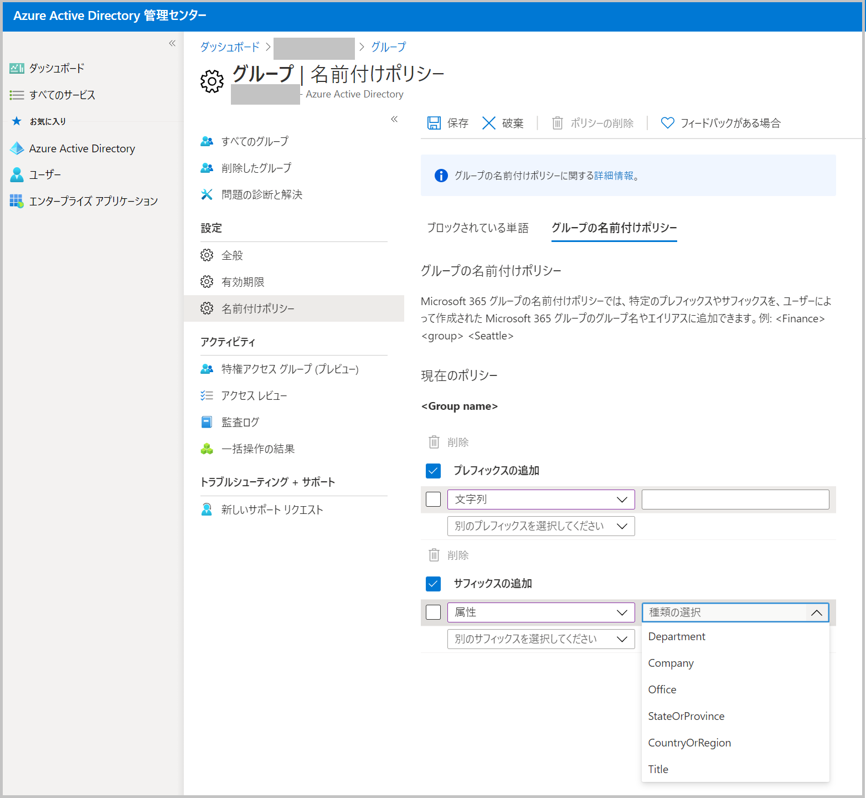Screen dimensions: 866x798
Task: Open the 詳細情報 link in the banner
Action: [x=614, y=176]
